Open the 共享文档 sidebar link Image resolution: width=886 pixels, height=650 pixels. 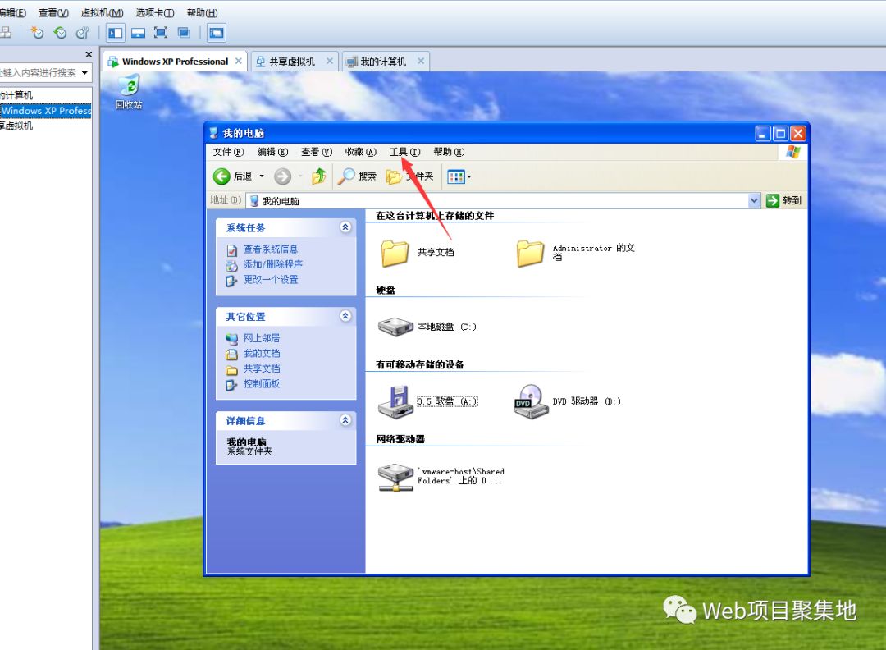point(261,368)
